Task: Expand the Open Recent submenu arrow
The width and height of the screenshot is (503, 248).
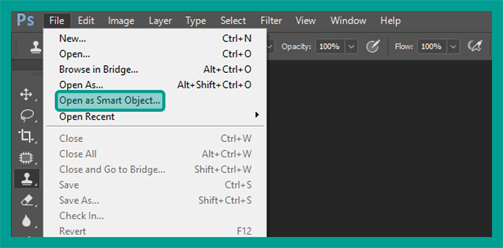Action: click(x=257, y=115)
